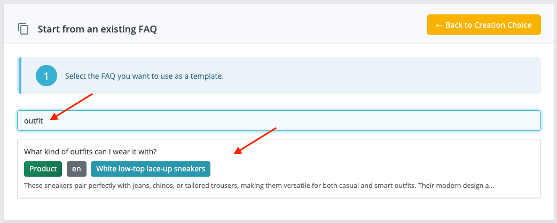Click the "Select the FAQ you want" instruction text
The image size is (557, 223).
pos(144,76)
